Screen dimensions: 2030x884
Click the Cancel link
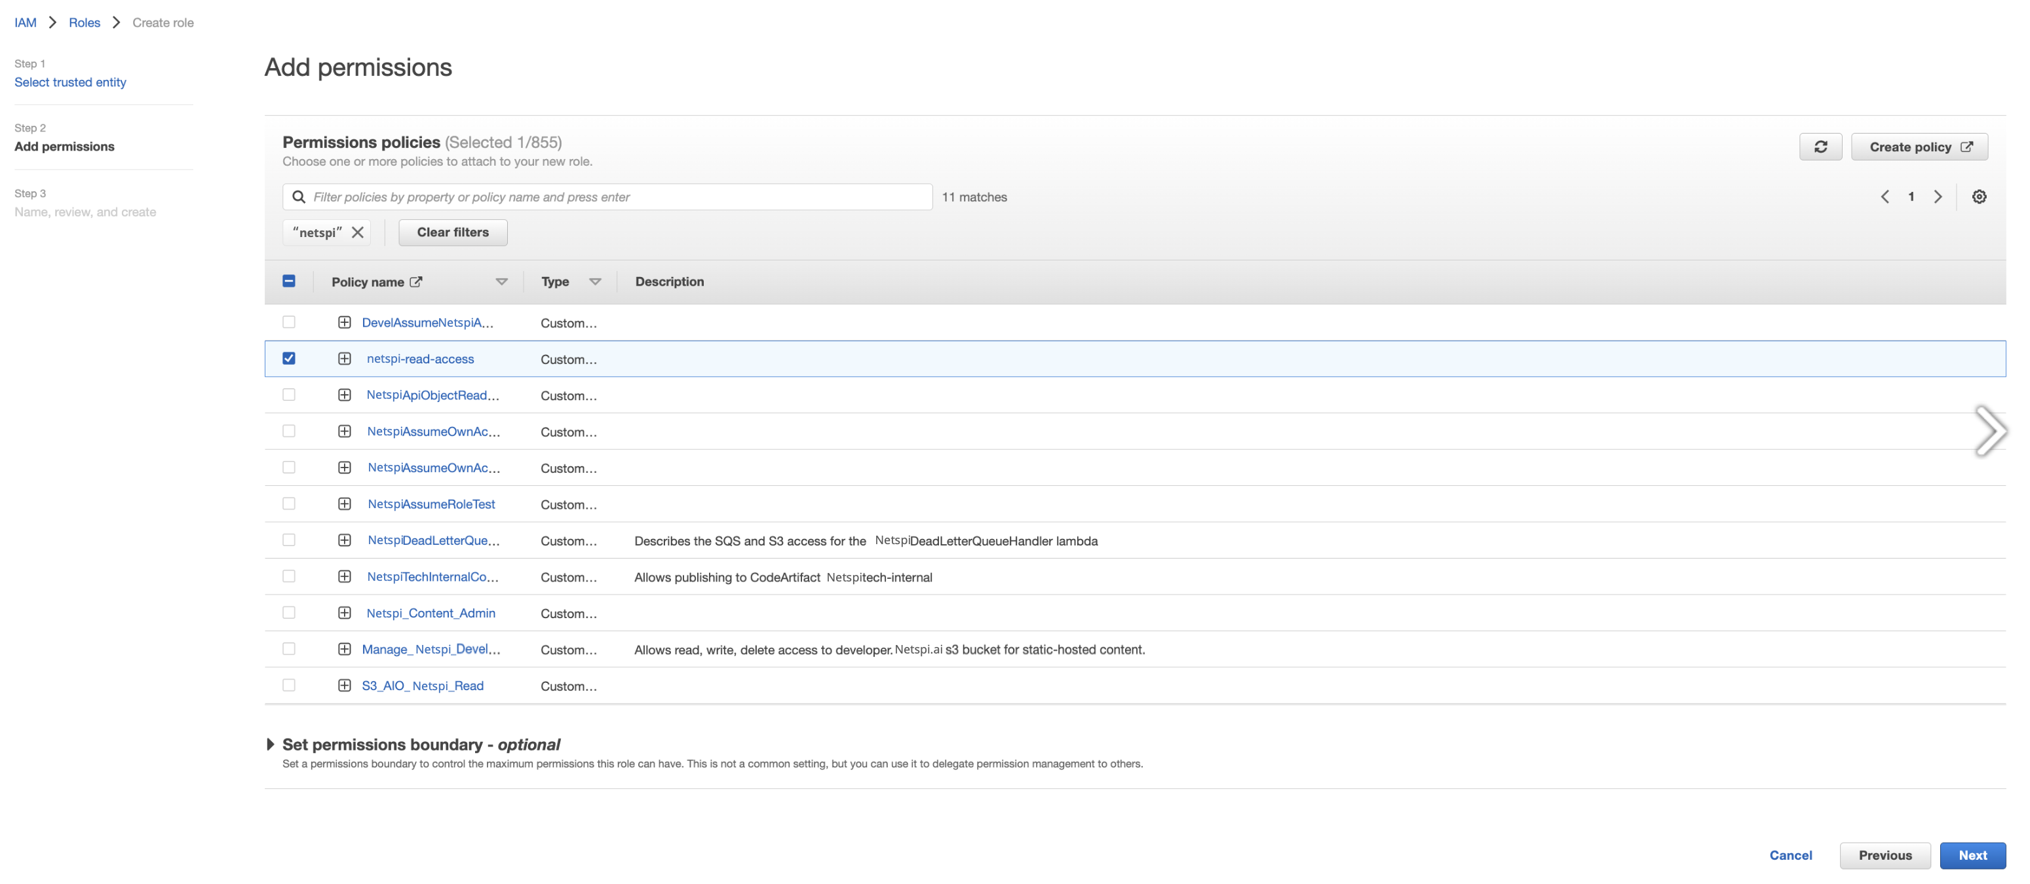(1790, 855)
